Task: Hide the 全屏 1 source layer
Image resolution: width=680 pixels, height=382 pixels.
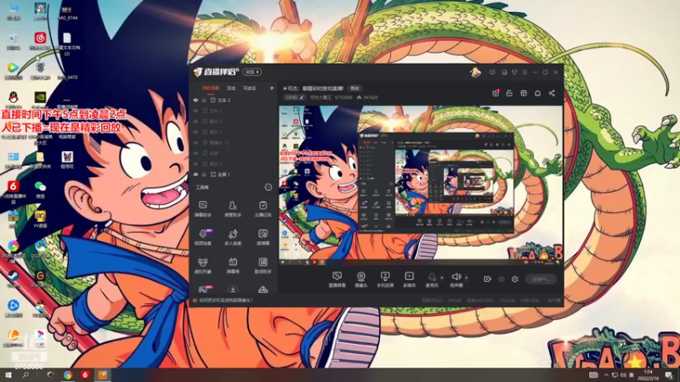Action: [195, 175]
